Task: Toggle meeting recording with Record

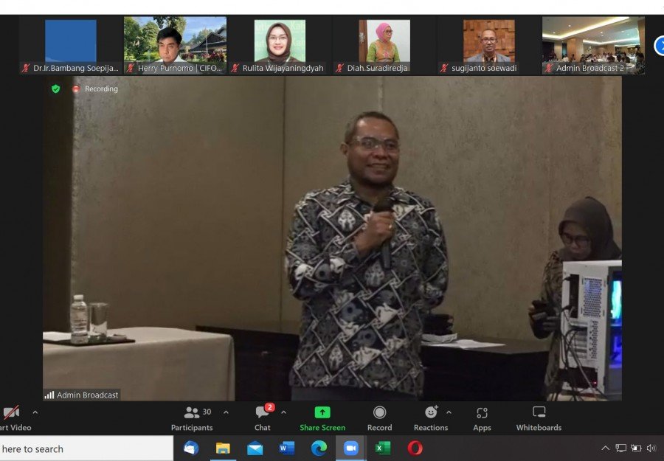Action: (379, 417)
